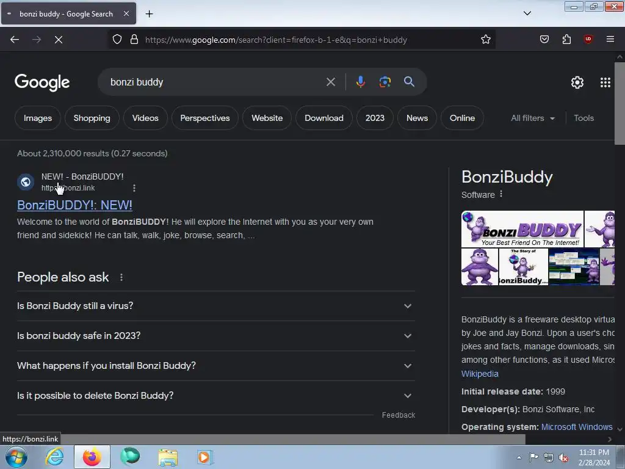
Task: Open the search Tools button
Action: tap(583, 118)
